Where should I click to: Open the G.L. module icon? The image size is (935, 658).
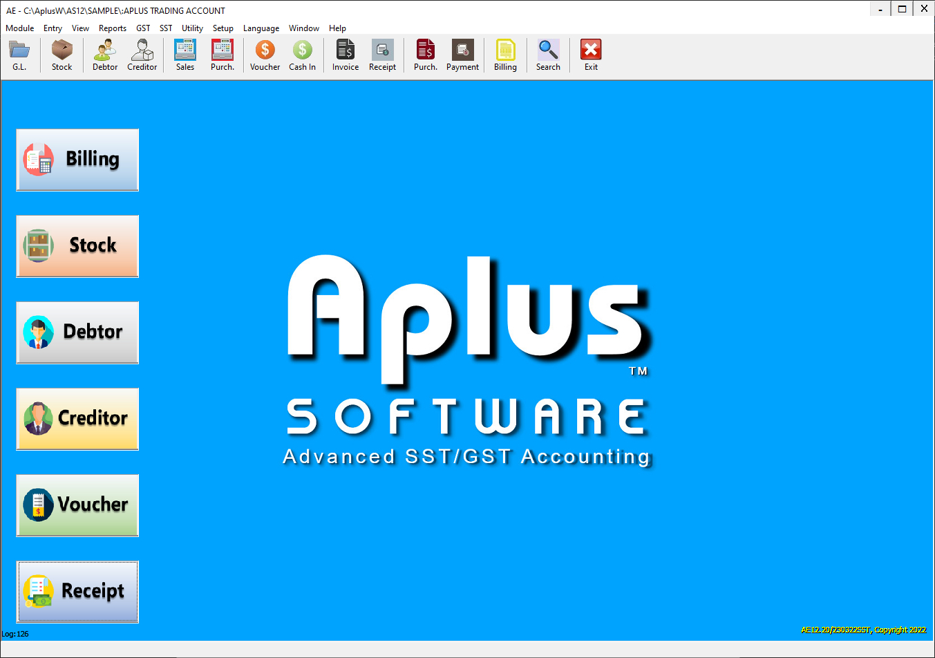(x=19, y=54)
